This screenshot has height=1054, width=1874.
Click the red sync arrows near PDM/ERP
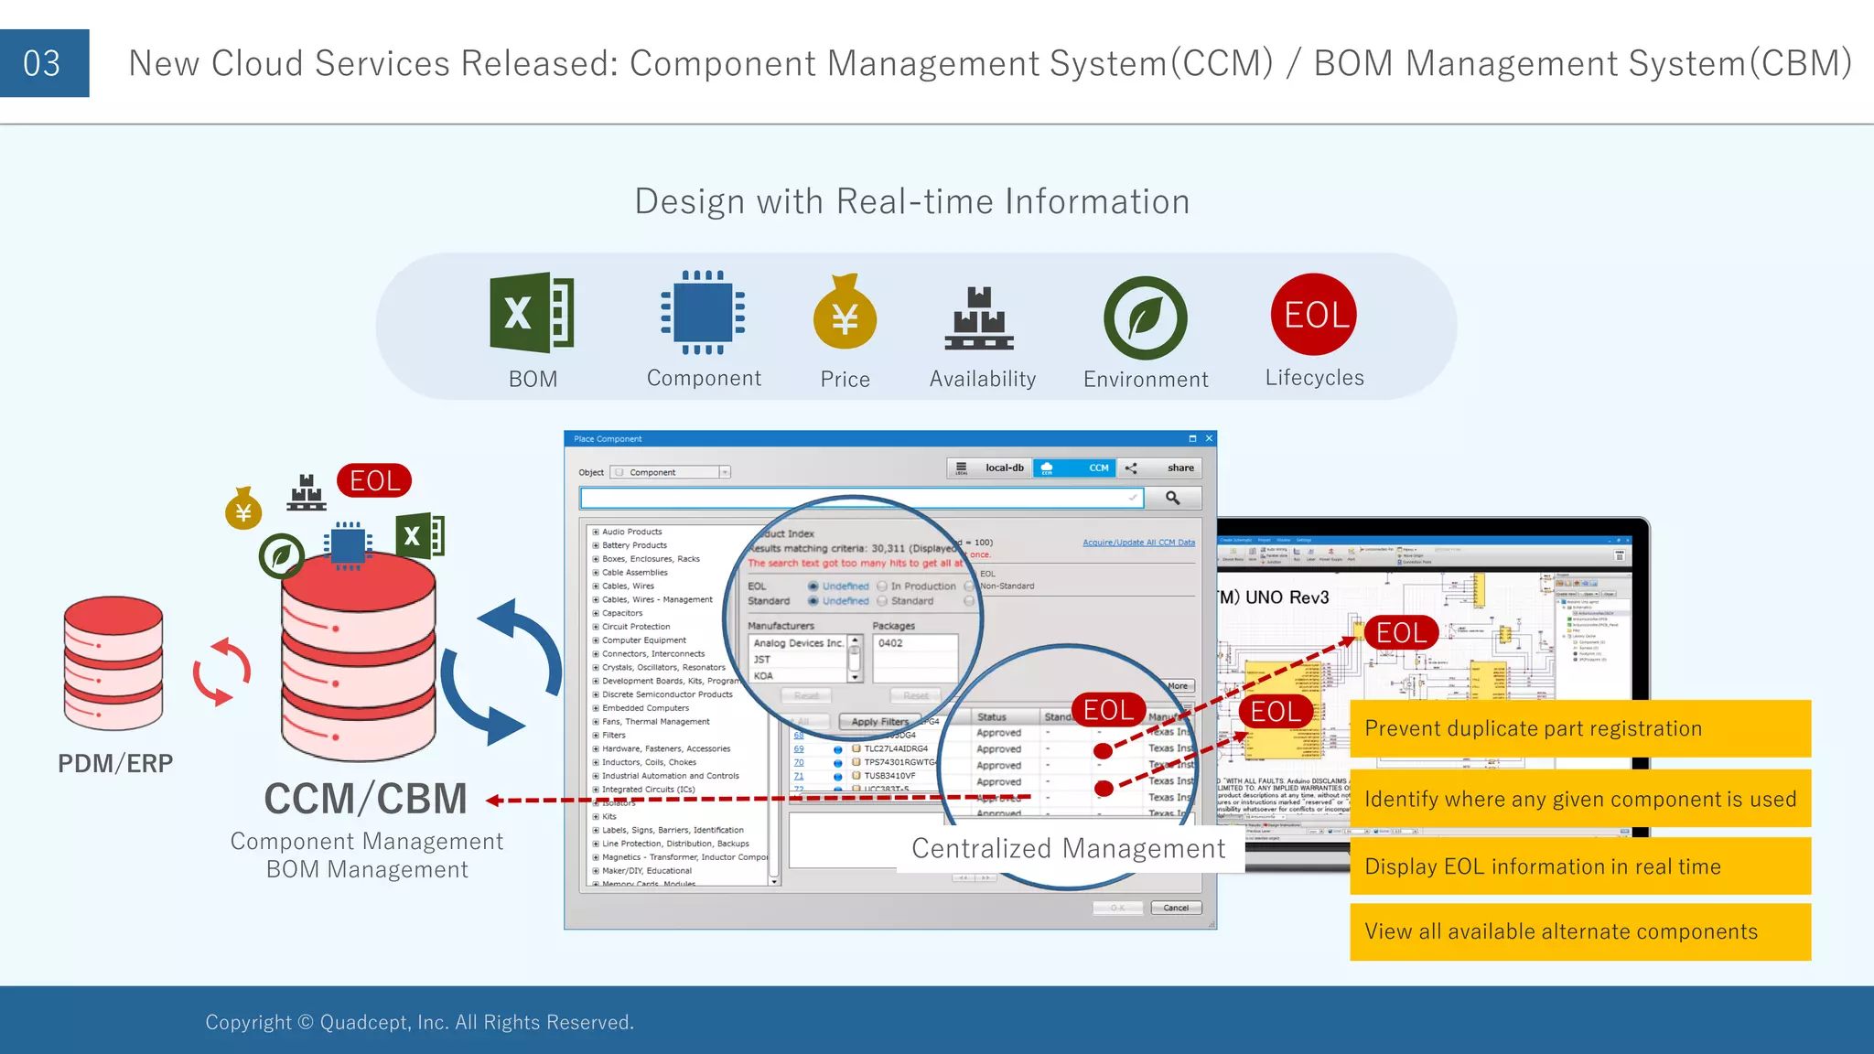221,672
